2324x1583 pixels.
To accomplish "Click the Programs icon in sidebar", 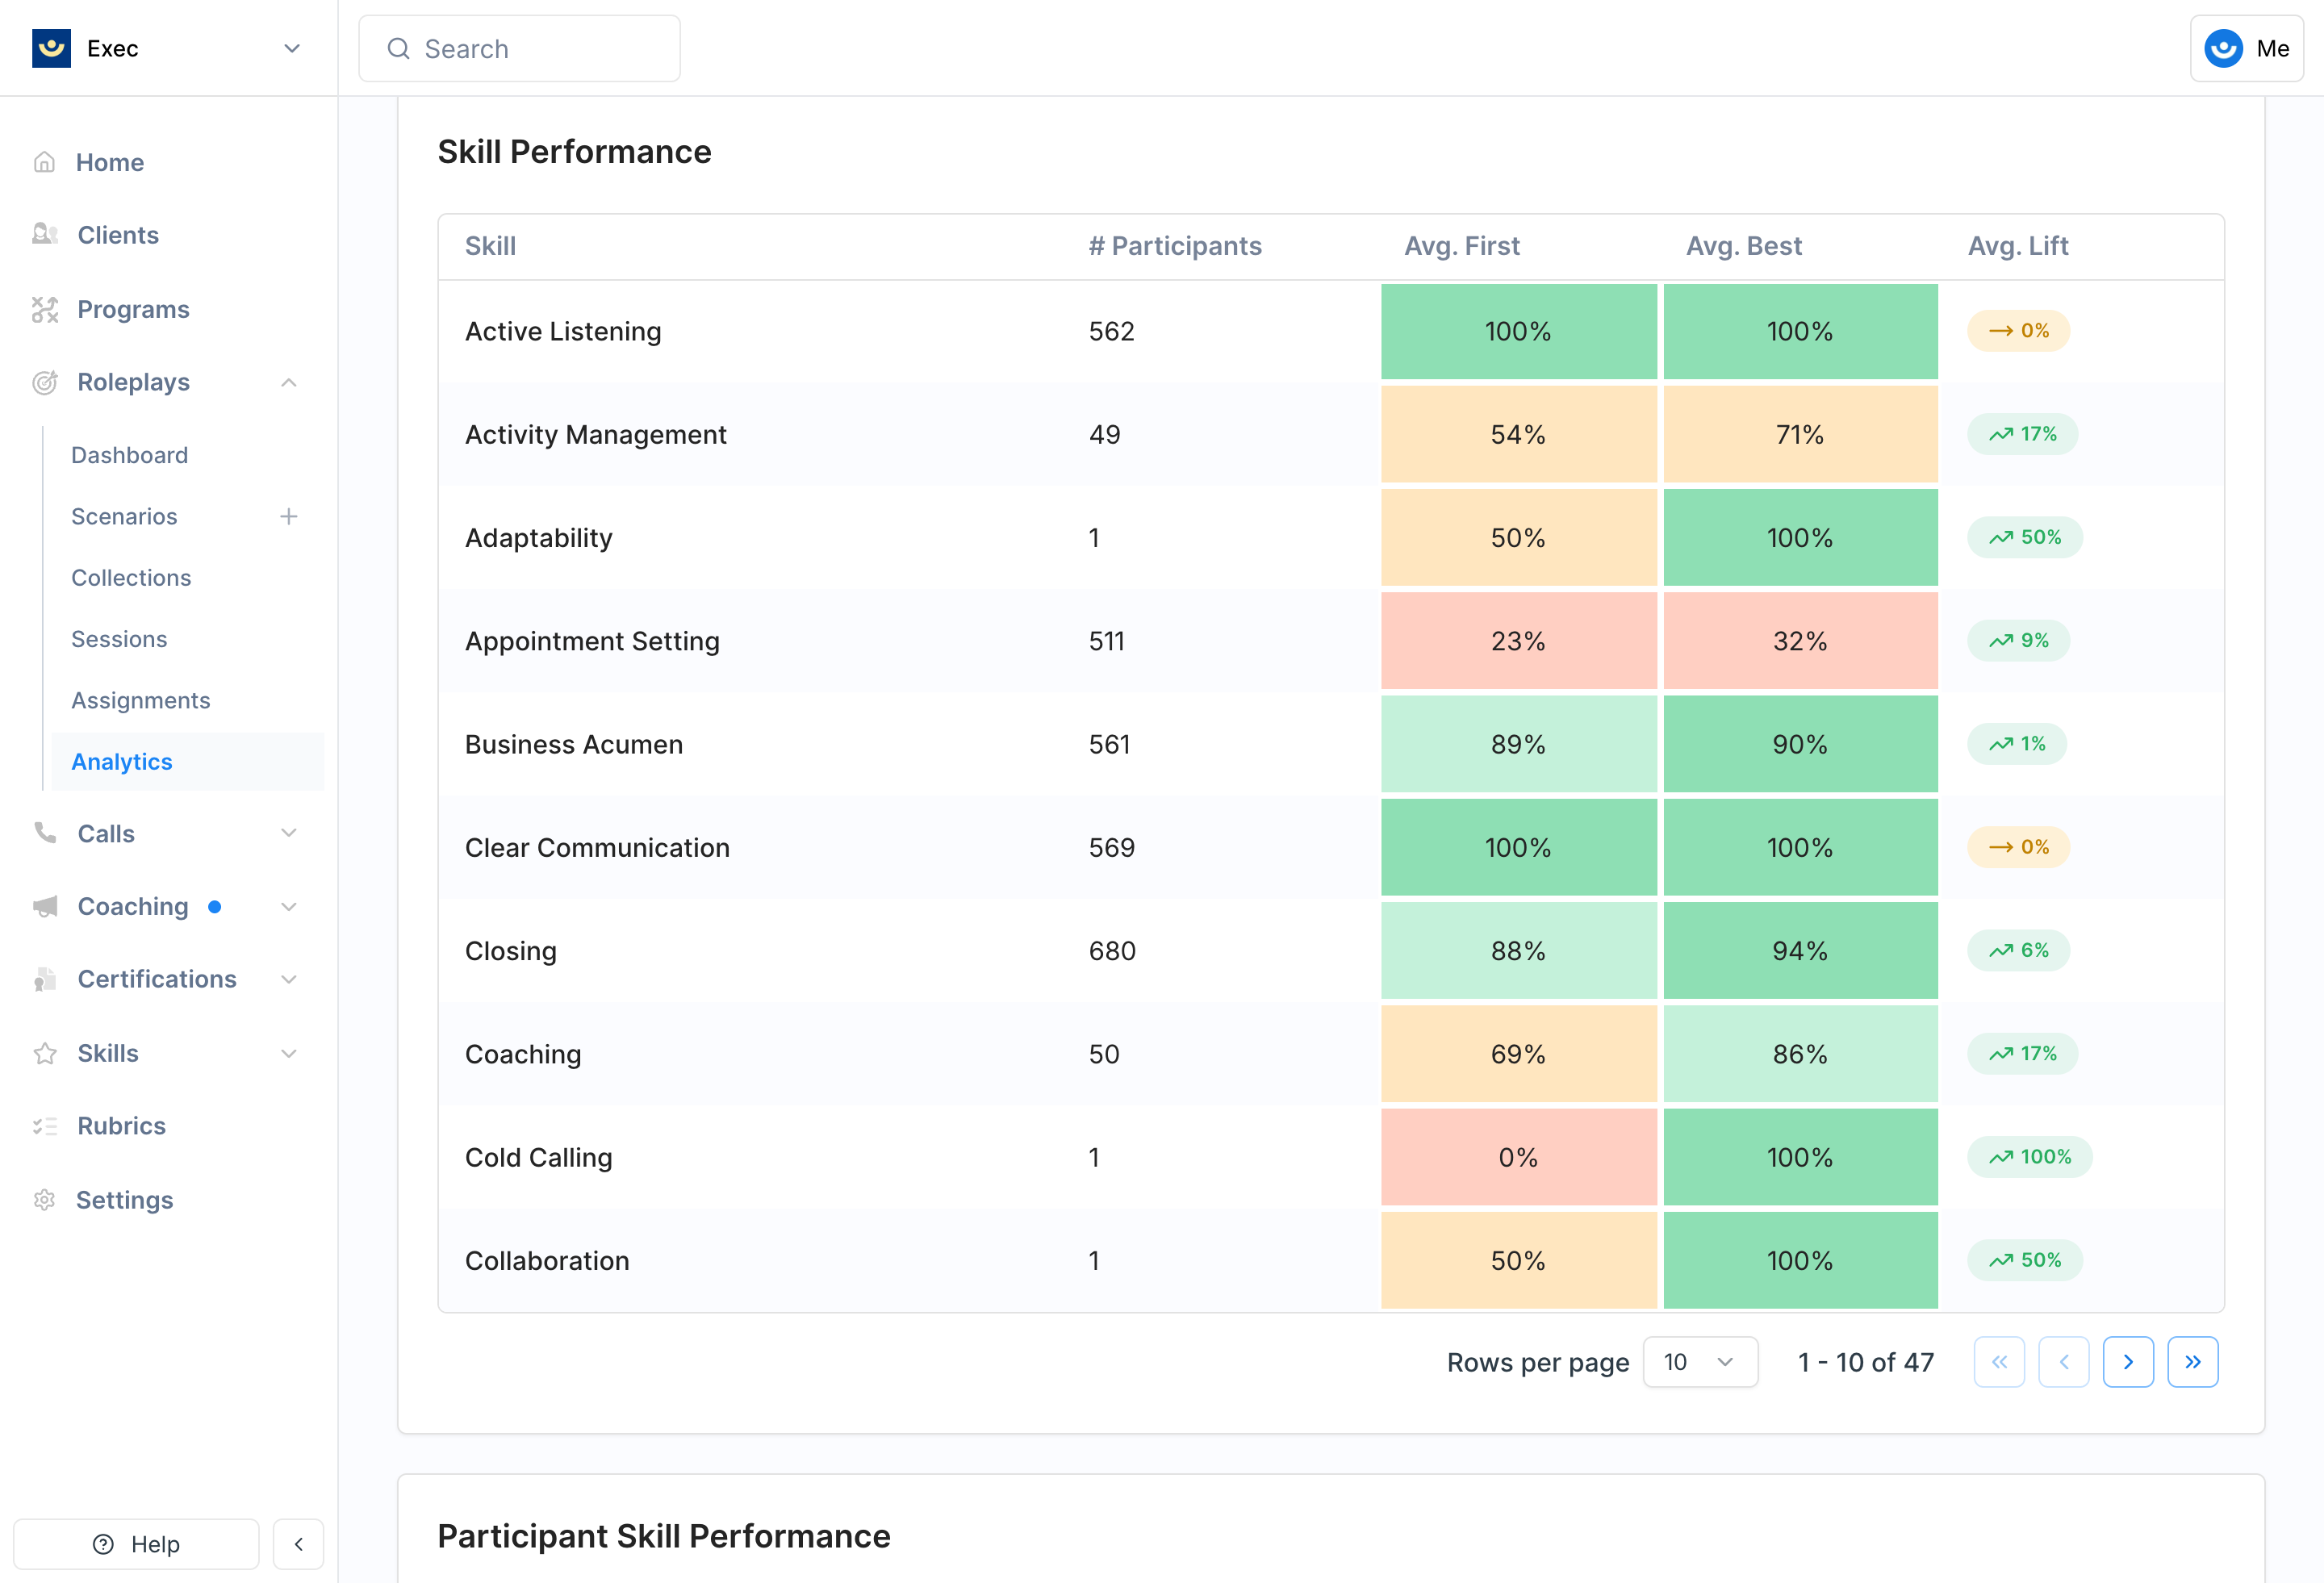I will point(44,309).
